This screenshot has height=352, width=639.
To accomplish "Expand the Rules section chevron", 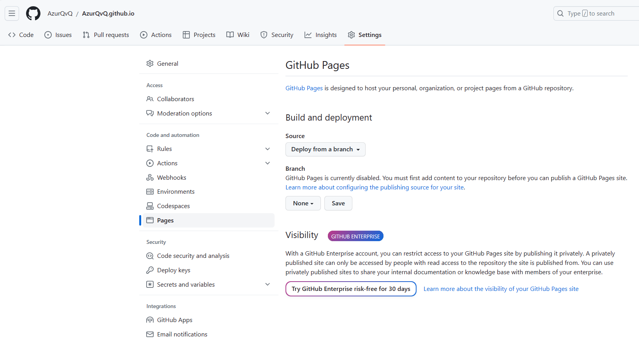I will 268,149.
